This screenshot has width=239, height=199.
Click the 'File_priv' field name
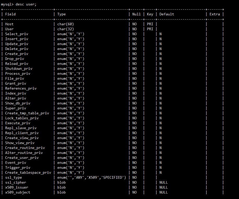click(15, 78)
